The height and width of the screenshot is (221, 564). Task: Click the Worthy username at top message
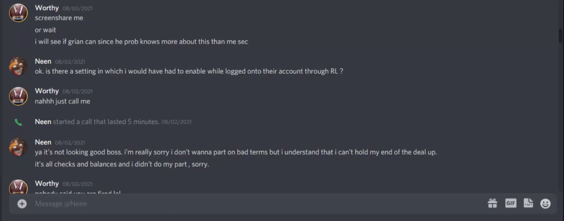[47, 8]
